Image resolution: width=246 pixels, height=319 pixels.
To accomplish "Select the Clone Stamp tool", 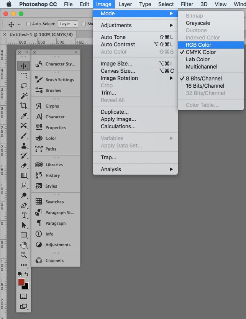I will (x=24, y=146).
